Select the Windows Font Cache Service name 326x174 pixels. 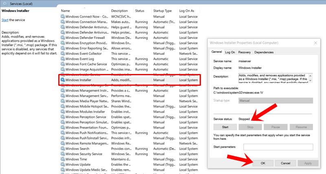(86, 64)
